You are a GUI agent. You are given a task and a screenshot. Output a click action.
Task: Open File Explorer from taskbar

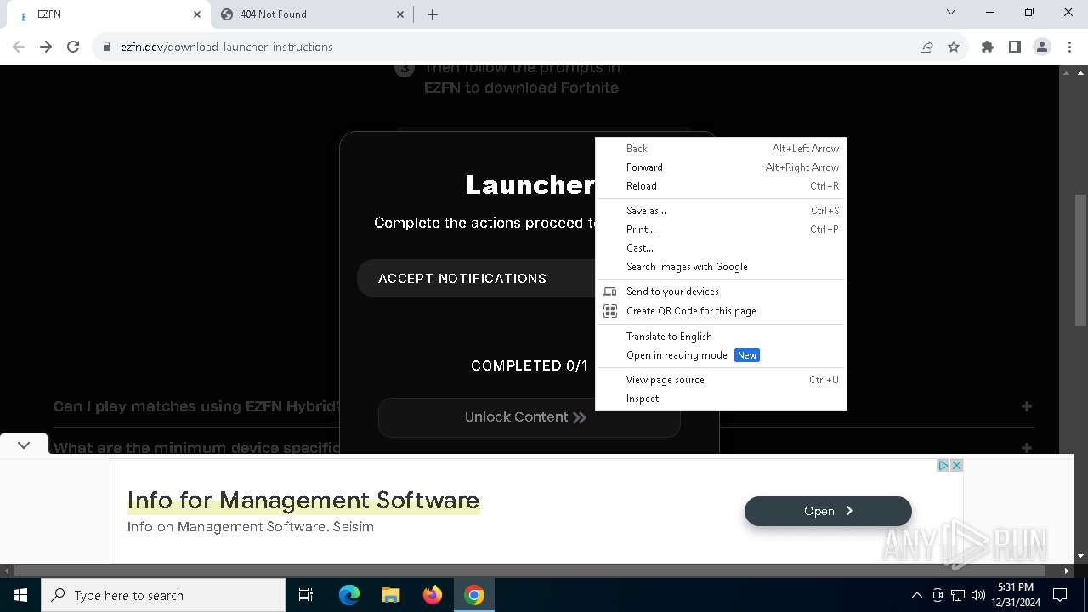(390, 595)
